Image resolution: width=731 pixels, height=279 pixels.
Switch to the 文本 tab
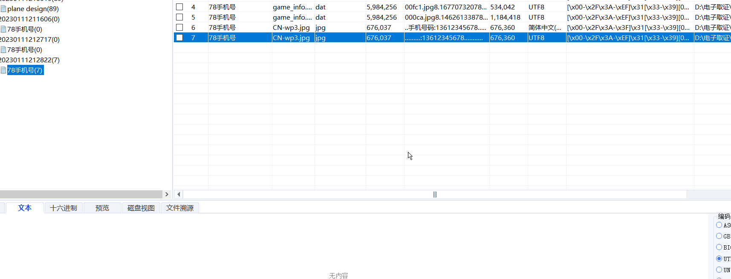pos(25,208)
